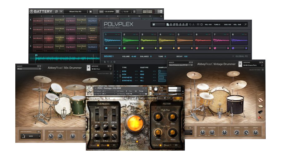Open the folder icon beside Miami Vice Kit
This screenshot has width=281, height=159.
pos(91,12)
